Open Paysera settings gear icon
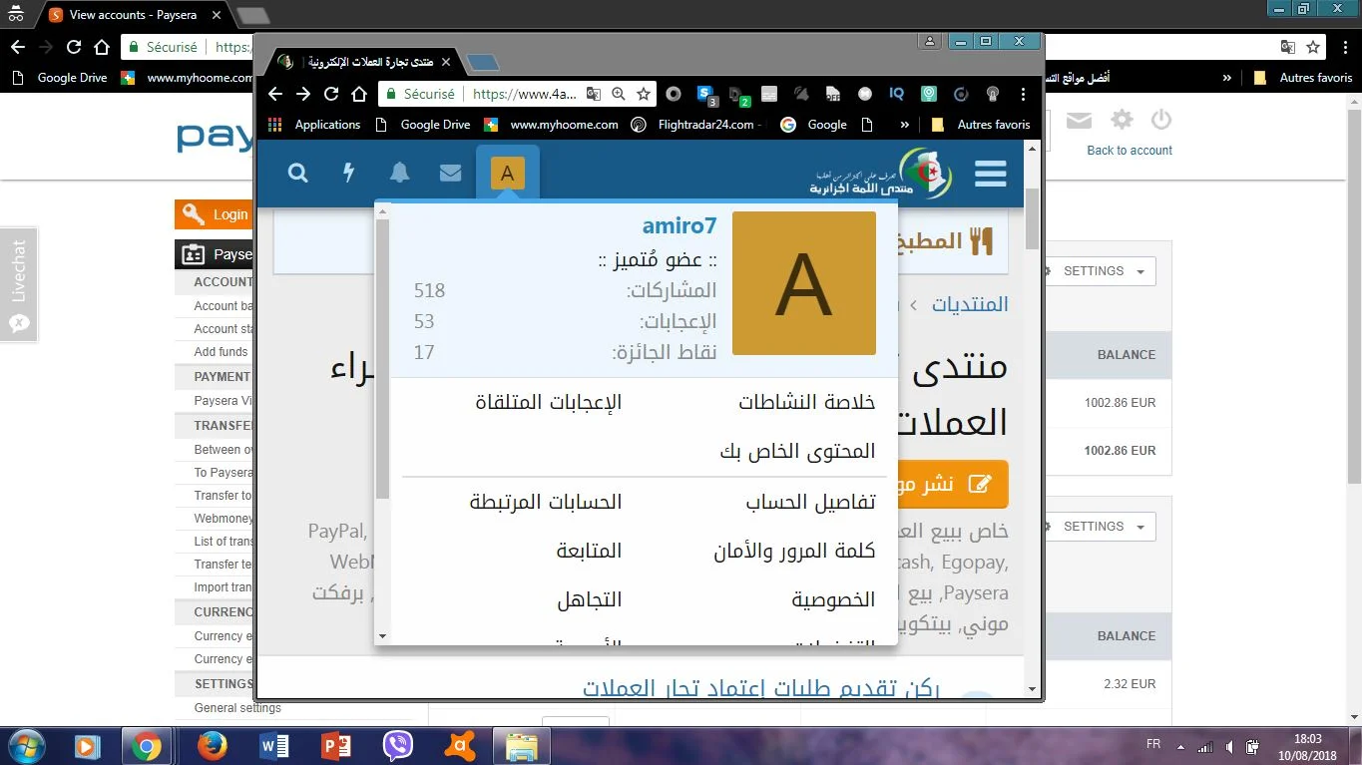Viewport: 1362px width, 765px height. pyautogui.click(x=1122, y=121)
